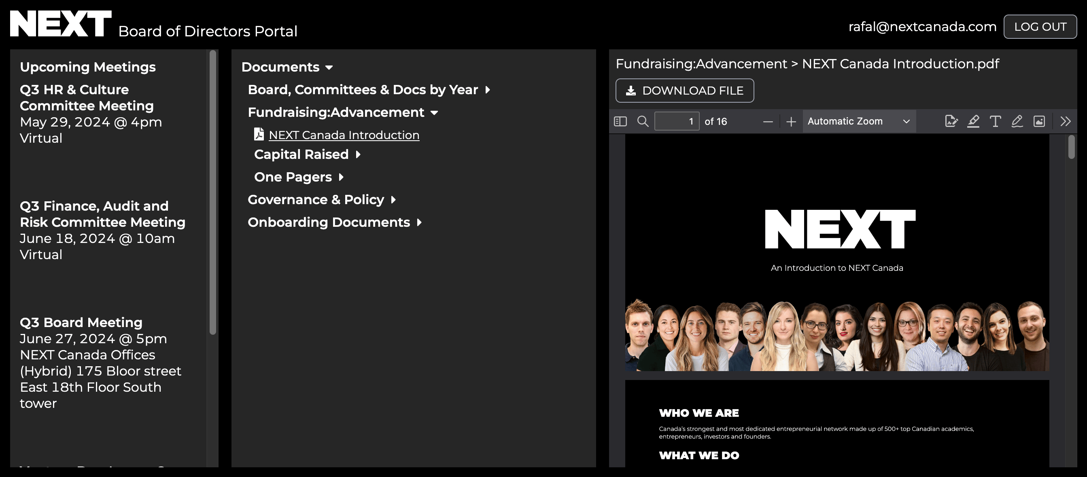Select the add image tool
This screenshot has height=477, width=1087.
coord(1039,122)
